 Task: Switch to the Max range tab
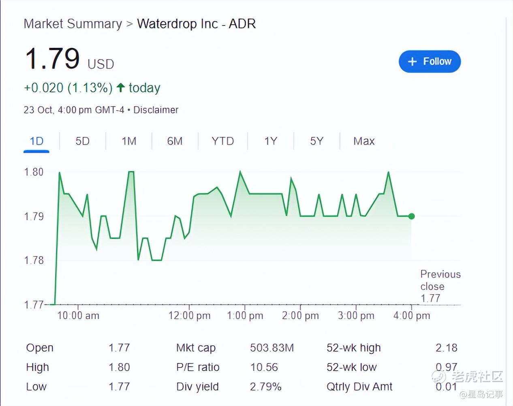point(363,141)
